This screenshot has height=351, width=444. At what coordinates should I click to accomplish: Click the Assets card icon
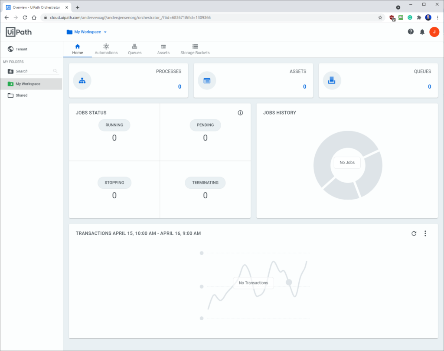tap(207, 81)
